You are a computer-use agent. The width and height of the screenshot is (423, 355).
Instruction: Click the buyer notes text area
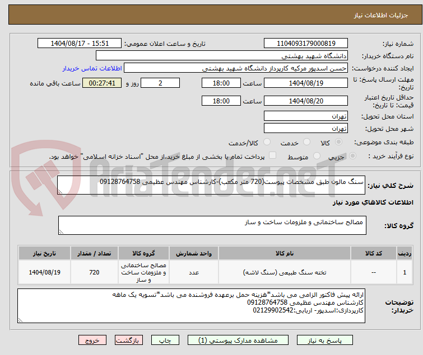pos(191,306)
